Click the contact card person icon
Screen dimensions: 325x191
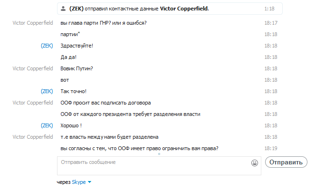(x=63, y=9)
